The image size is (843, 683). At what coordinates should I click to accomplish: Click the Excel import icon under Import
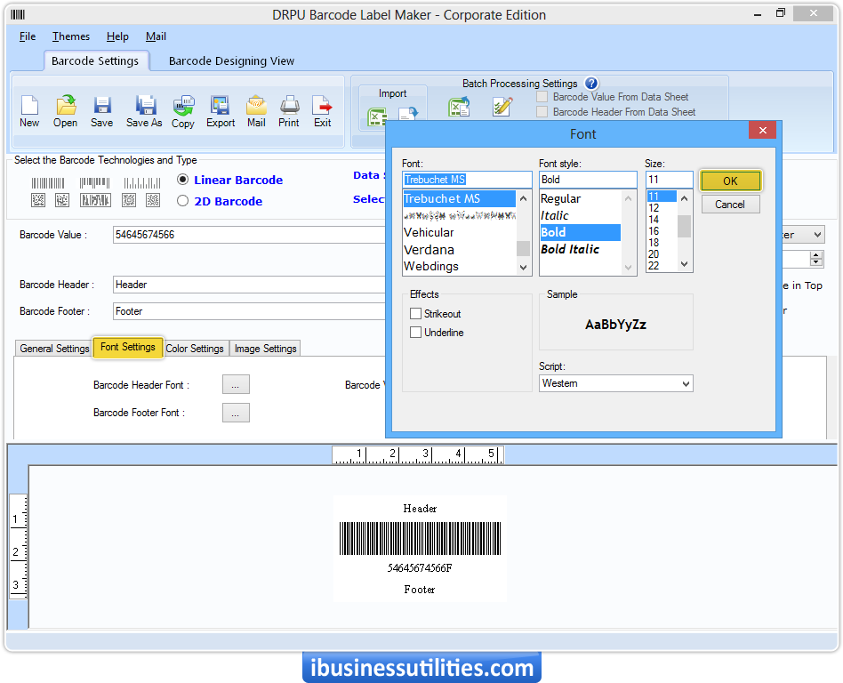(x=376, y=117)
